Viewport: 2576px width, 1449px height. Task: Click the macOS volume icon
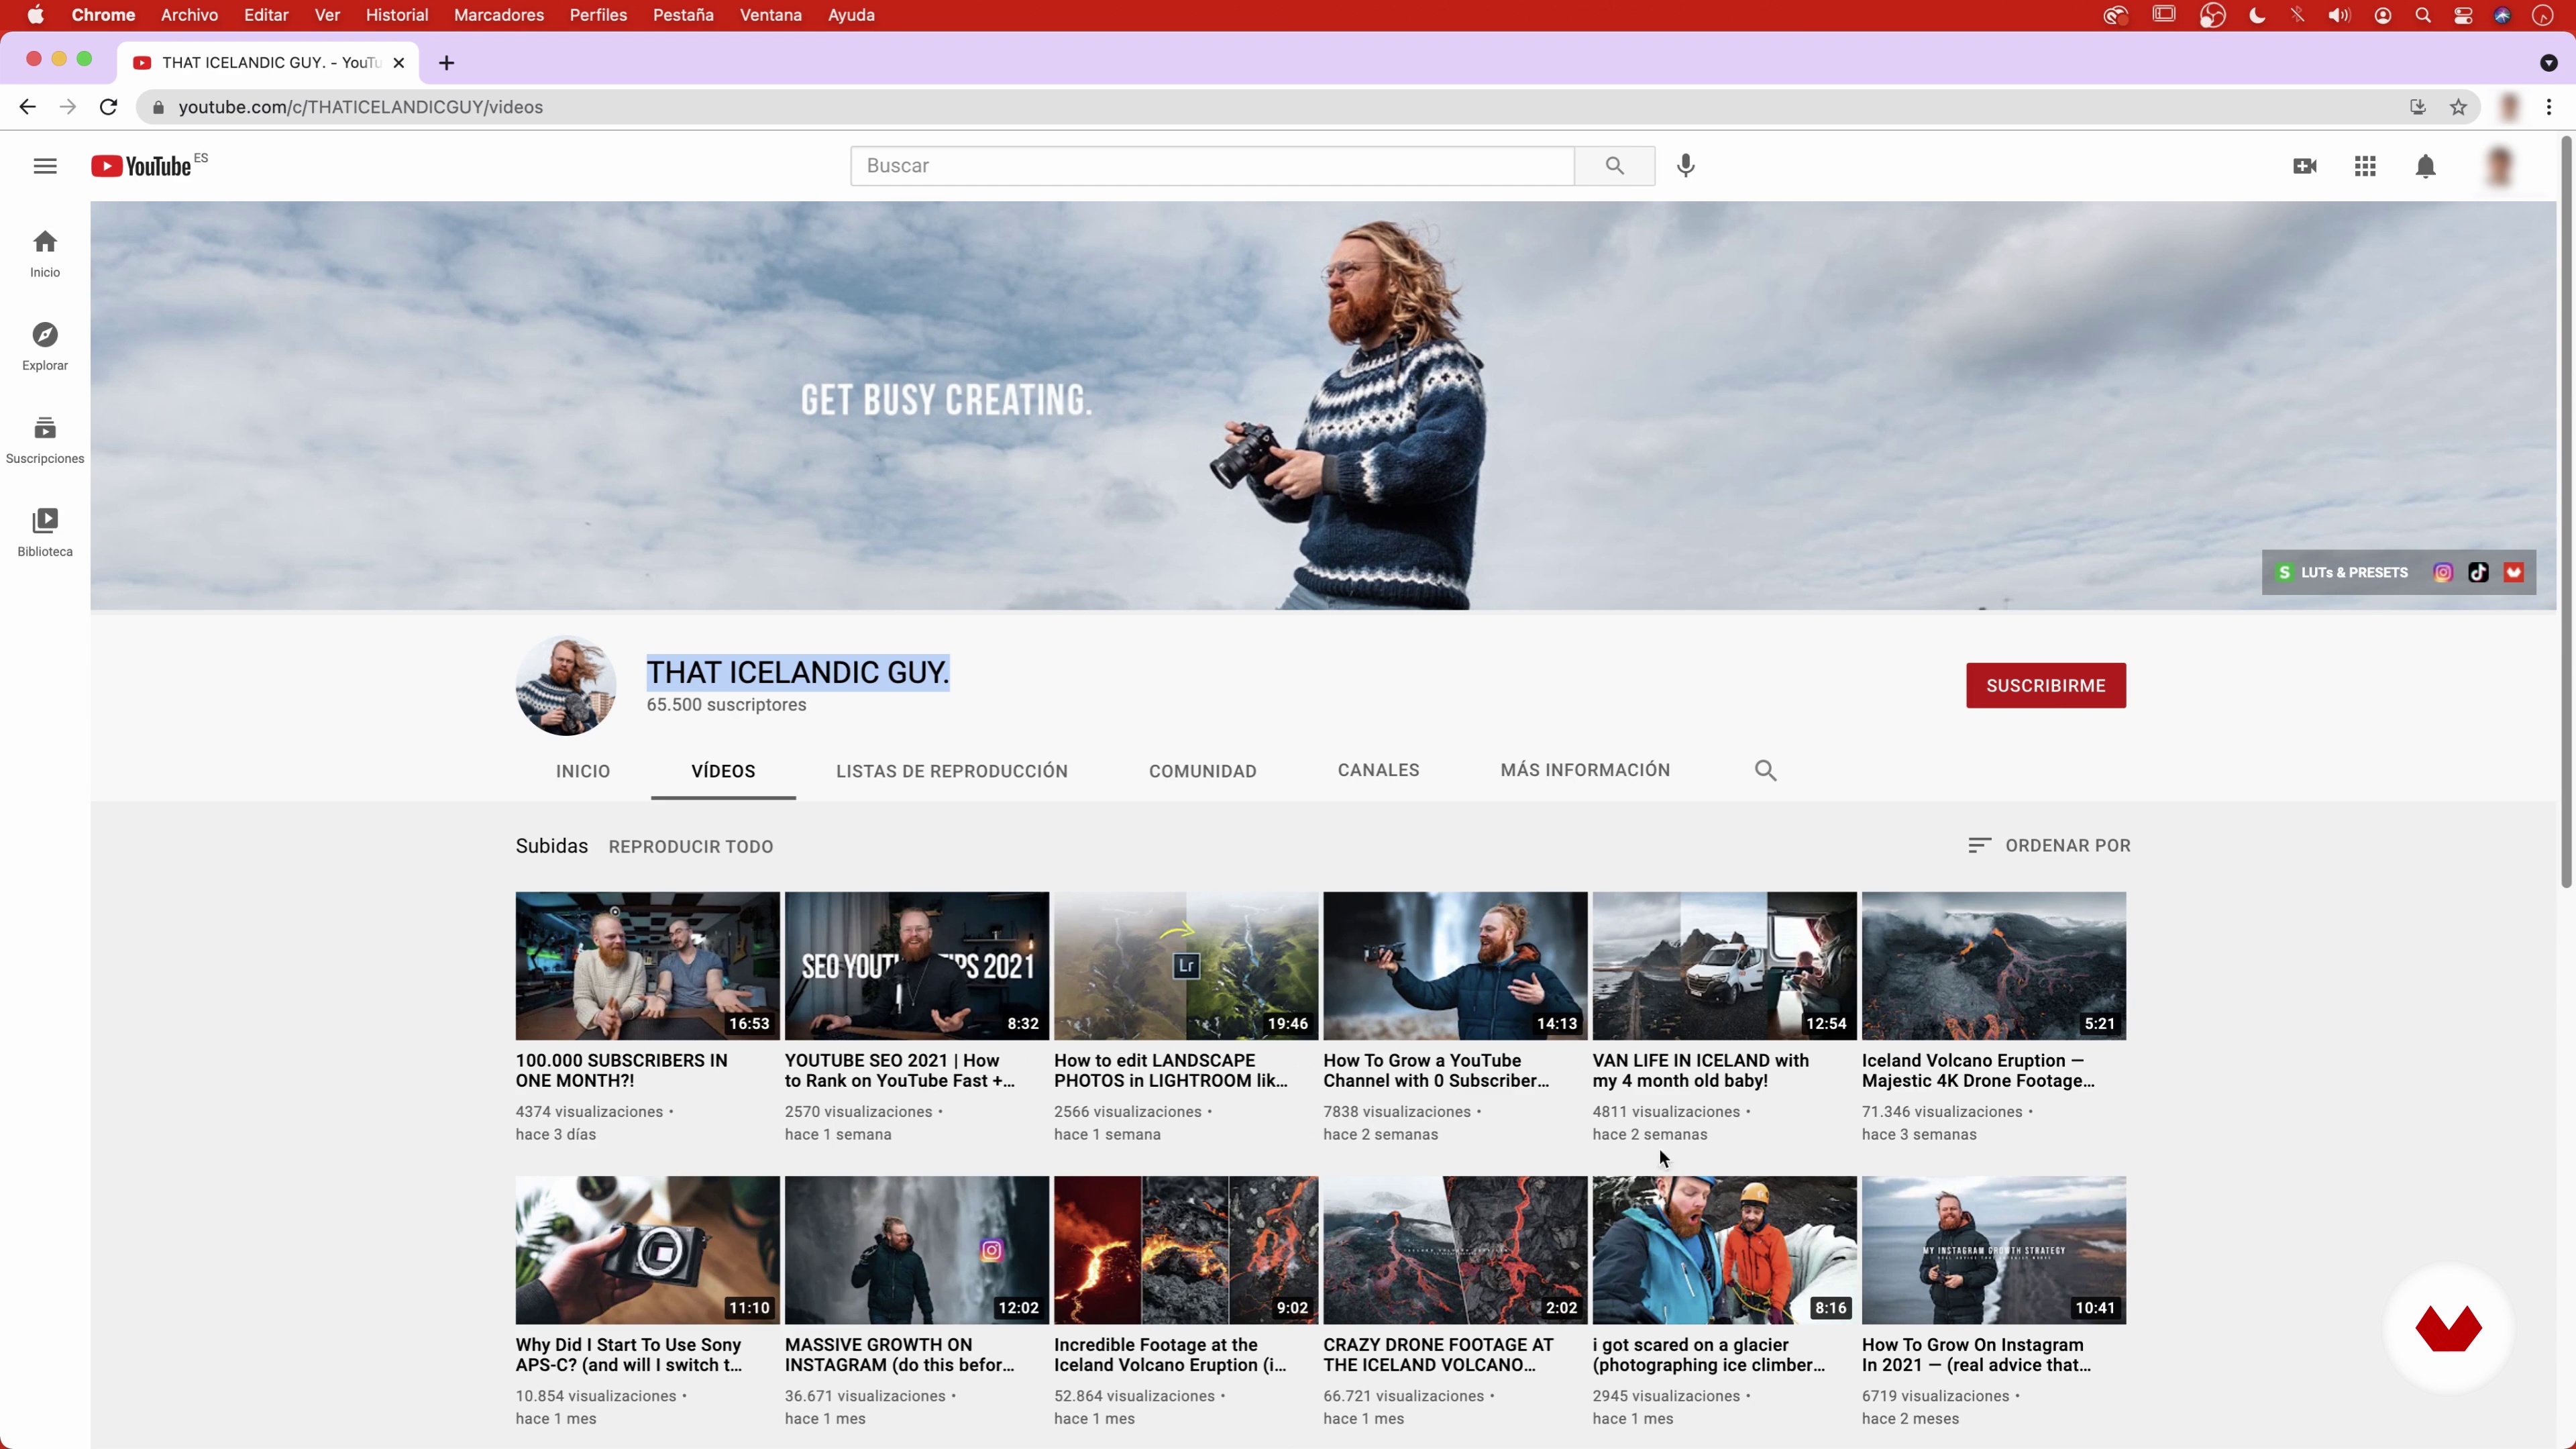[2339, 15]
